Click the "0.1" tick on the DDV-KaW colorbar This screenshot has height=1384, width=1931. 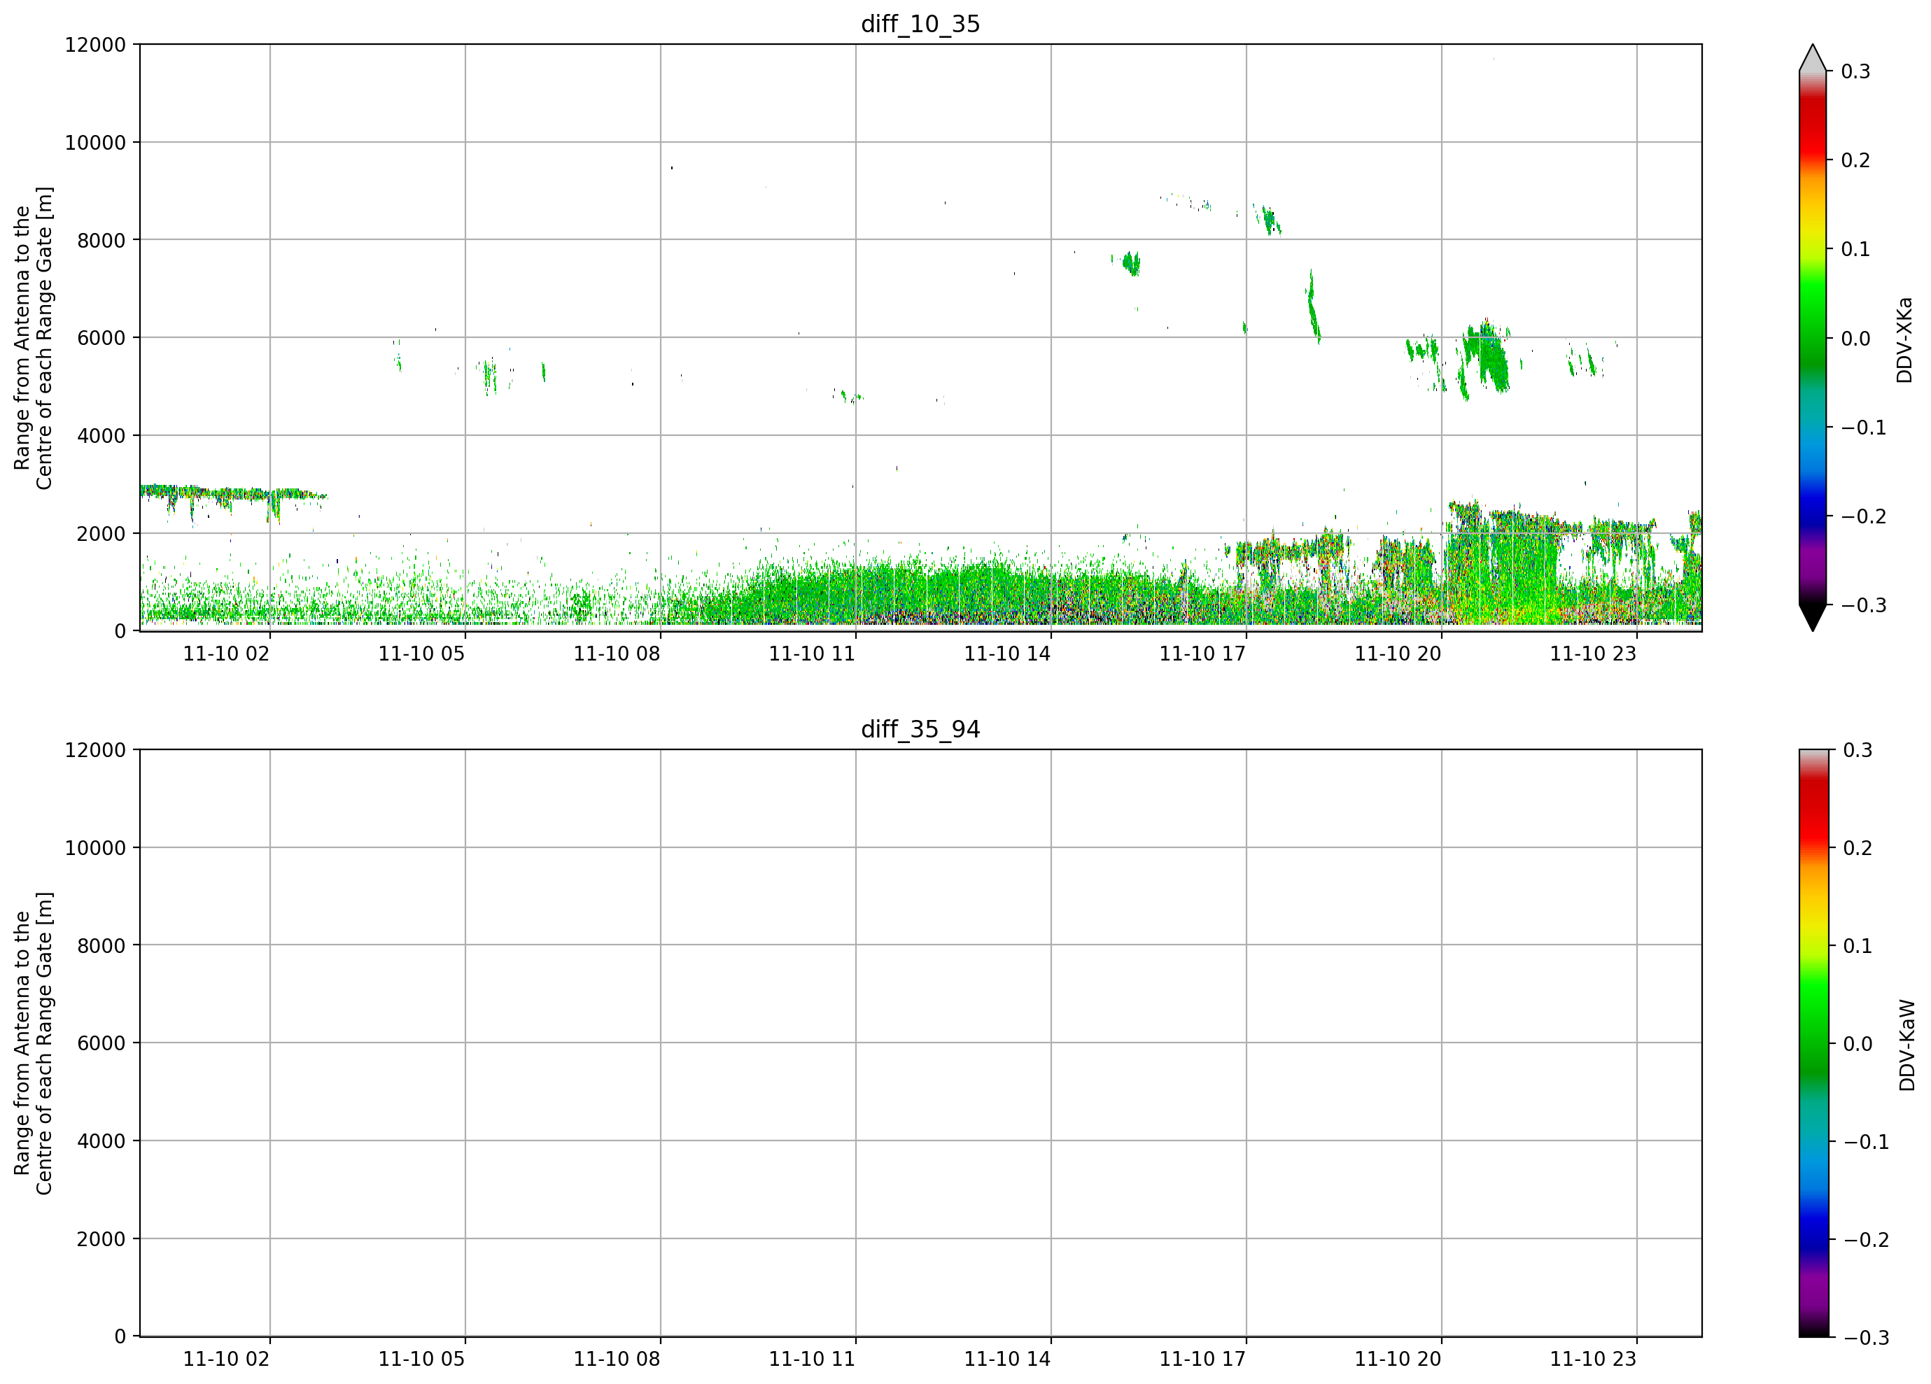click(x=1858, y=946)
